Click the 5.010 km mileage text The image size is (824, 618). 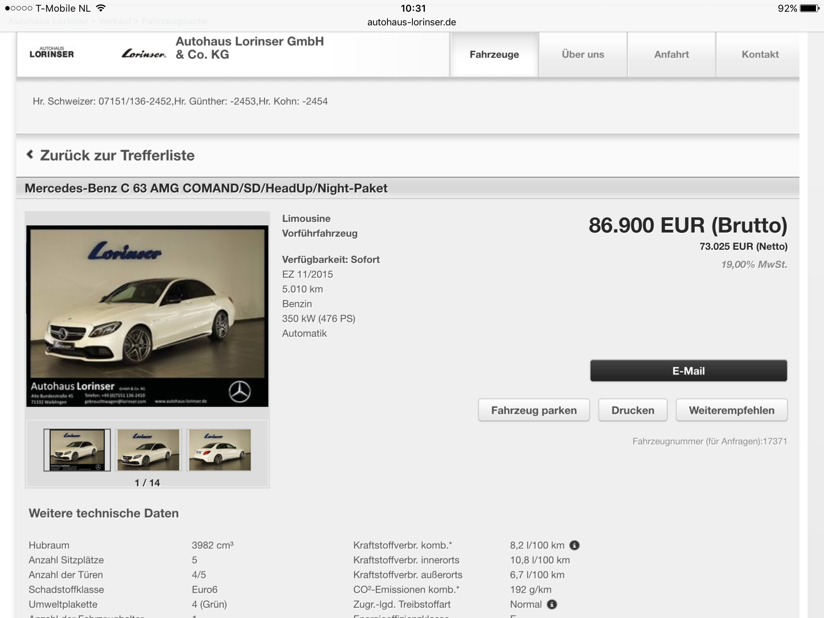303,289
